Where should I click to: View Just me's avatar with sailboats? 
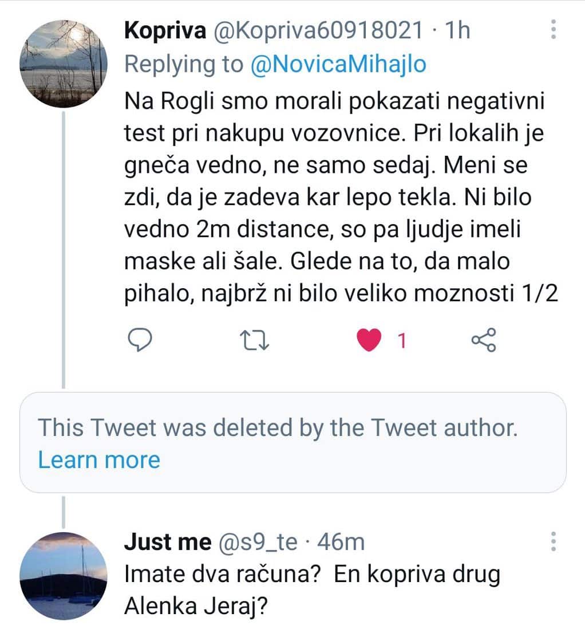pyautogui.click(x=62, y=576)
